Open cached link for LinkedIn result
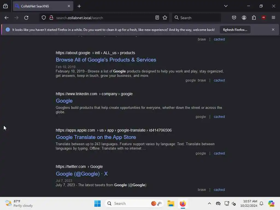 tap(219, 117)
